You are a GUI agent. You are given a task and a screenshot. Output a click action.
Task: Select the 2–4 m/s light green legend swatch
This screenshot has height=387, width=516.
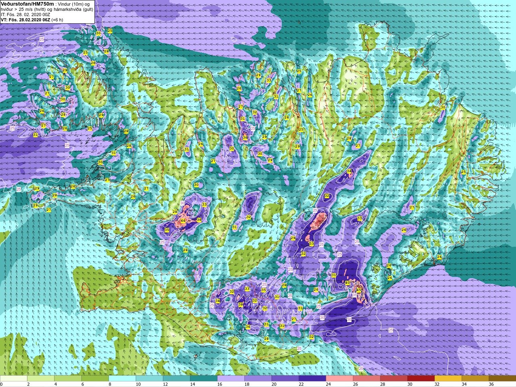[41, 379]
